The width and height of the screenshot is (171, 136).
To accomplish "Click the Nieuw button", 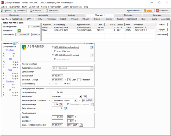I will 162,25.
